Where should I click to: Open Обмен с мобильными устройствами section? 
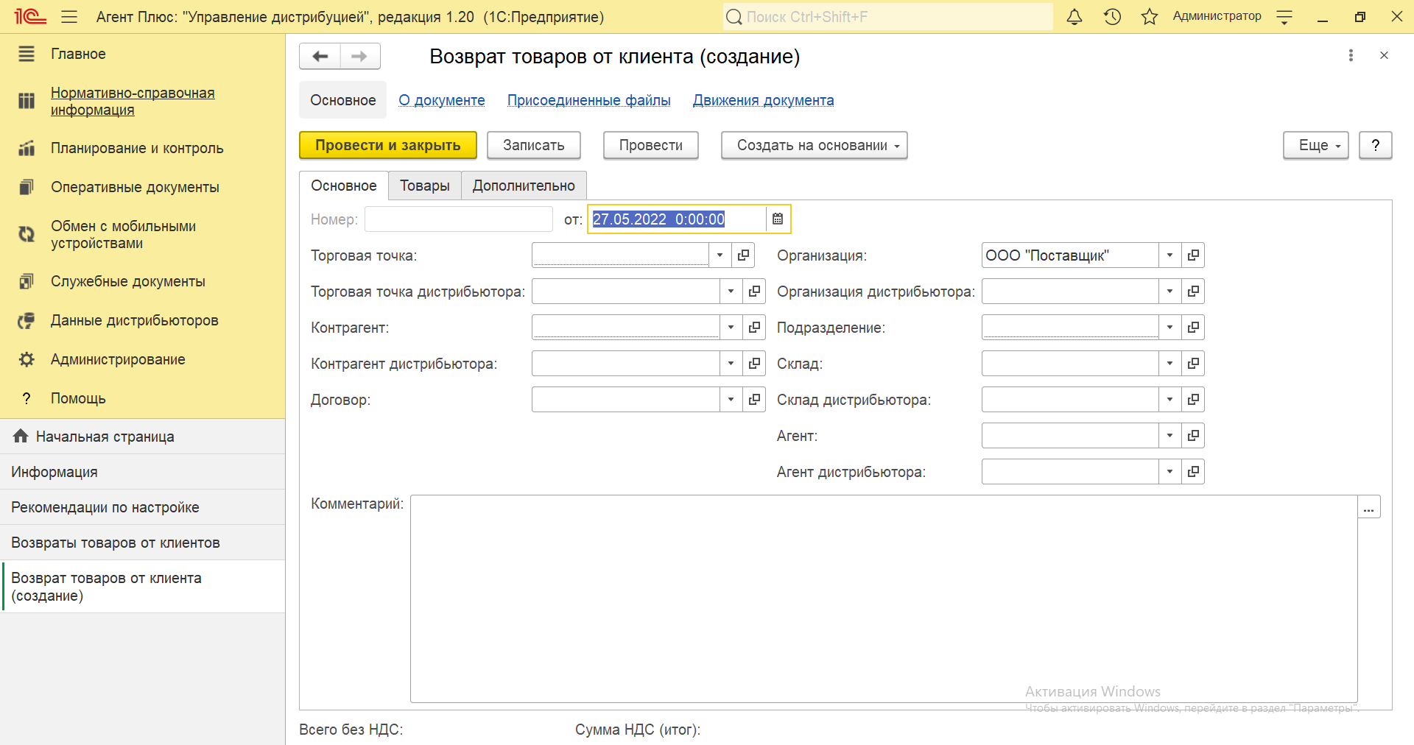123,235
